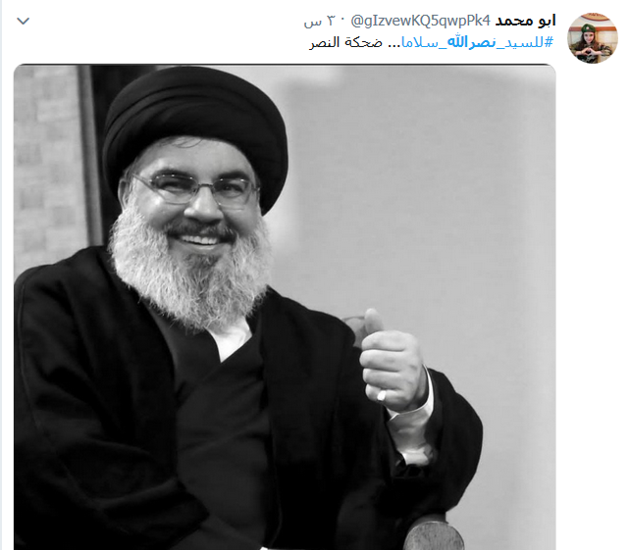The image size is (629, 550).
Task: Click the ellipsis dots after the hashtag
Action: pyautogui.click(x=393, y=44)
